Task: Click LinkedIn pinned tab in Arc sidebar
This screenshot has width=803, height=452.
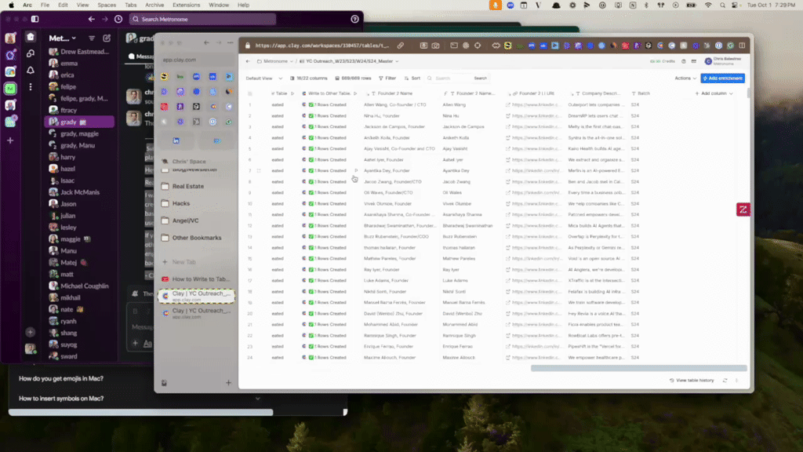Action: click(176, 140)
